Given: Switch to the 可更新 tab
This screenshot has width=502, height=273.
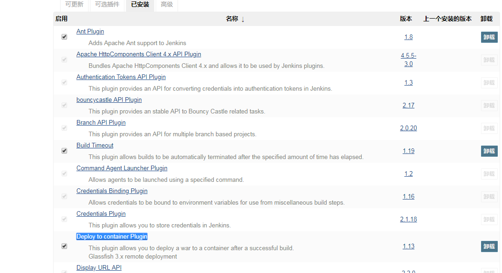Looking at the screenshot, I should 74,4.
